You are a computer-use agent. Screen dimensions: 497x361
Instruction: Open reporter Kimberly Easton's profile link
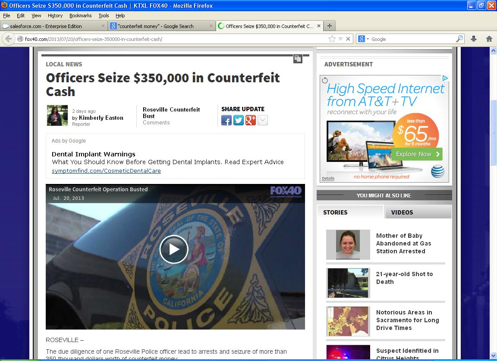click(x=101, y=118)
